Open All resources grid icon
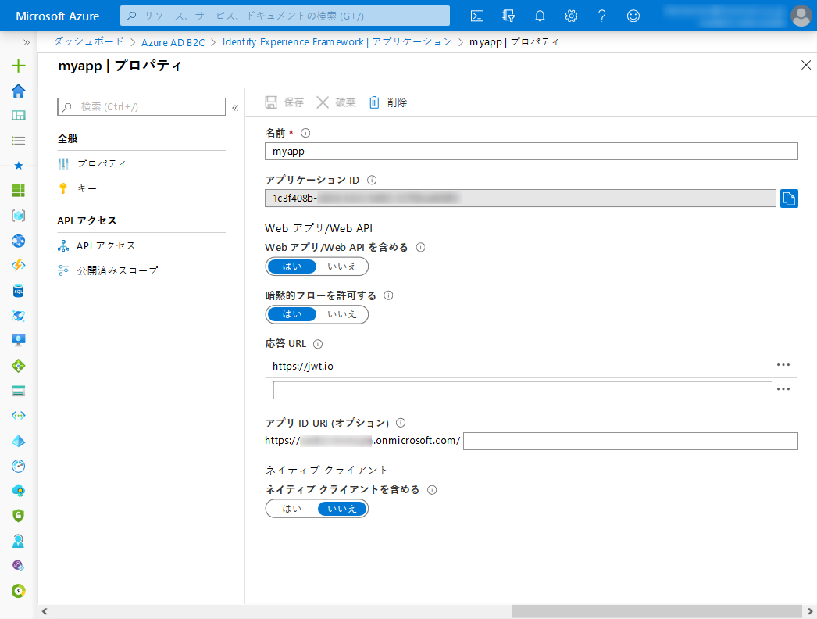 18,191
